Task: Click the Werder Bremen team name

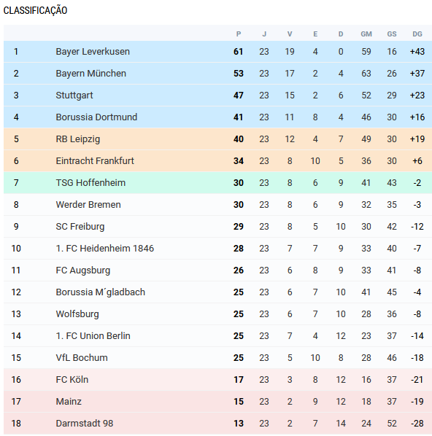Action: pos(88,205)
